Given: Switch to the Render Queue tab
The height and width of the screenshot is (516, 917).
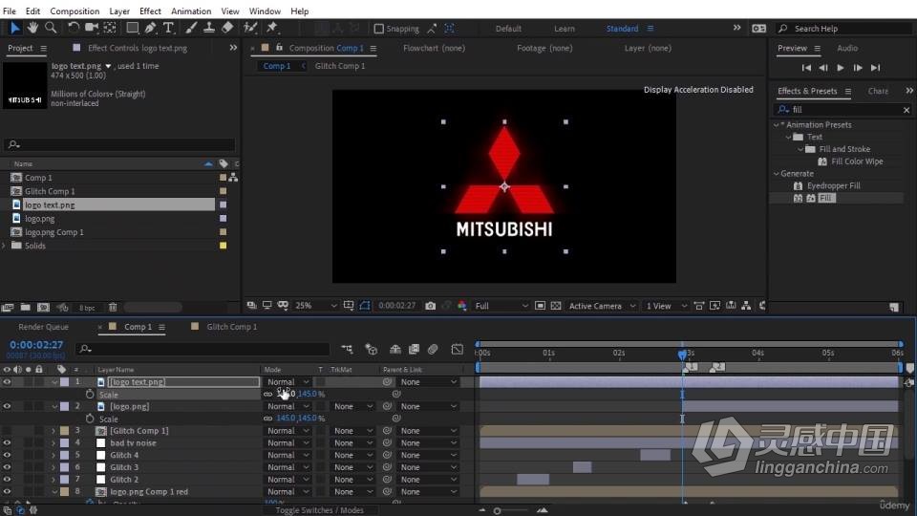Looking at the screenshot, I should pos(43,327).
